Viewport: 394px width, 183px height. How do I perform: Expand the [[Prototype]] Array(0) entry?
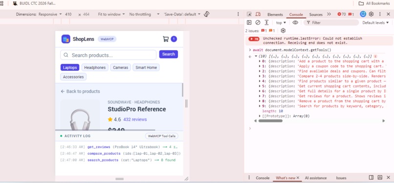point(260,116)
